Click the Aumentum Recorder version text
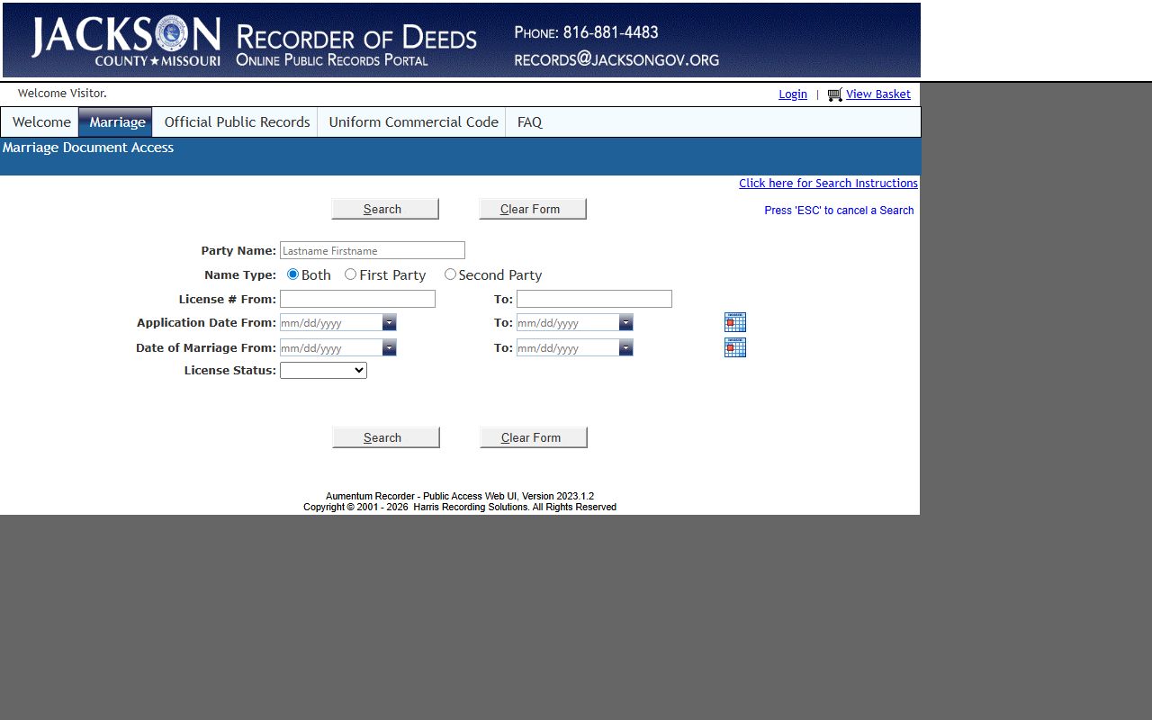The height and width of the screenshot is (720, 1152). (460, 496)
